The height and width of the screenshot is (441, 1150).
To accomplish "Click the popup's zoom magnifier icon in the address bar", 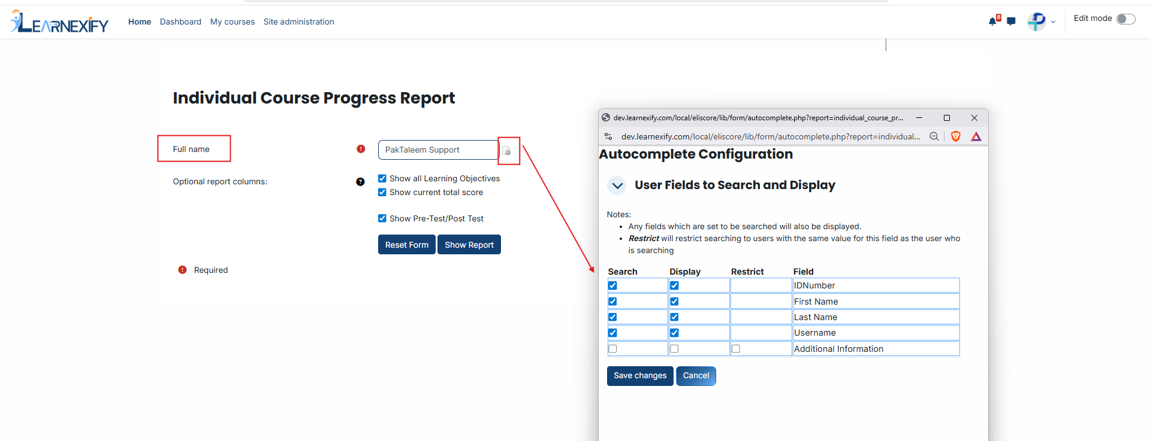I will click(934, 136).
